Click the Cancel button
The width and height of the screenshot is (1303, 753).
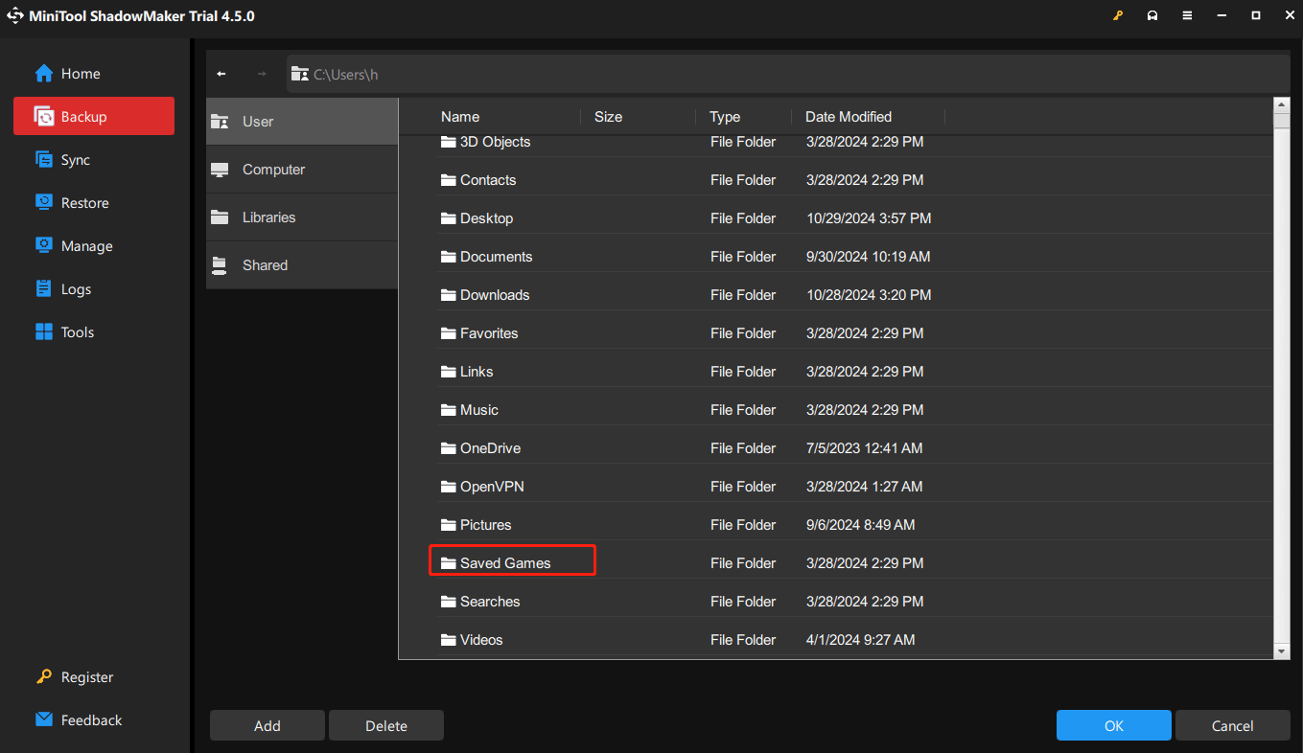pos(1233,725)
